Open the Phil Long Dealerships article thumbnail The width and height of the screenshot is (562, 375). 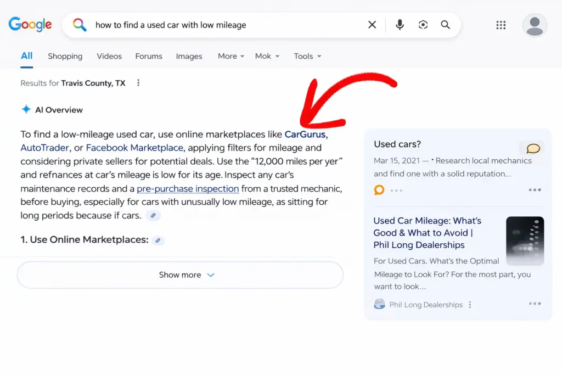pos(525,241)
